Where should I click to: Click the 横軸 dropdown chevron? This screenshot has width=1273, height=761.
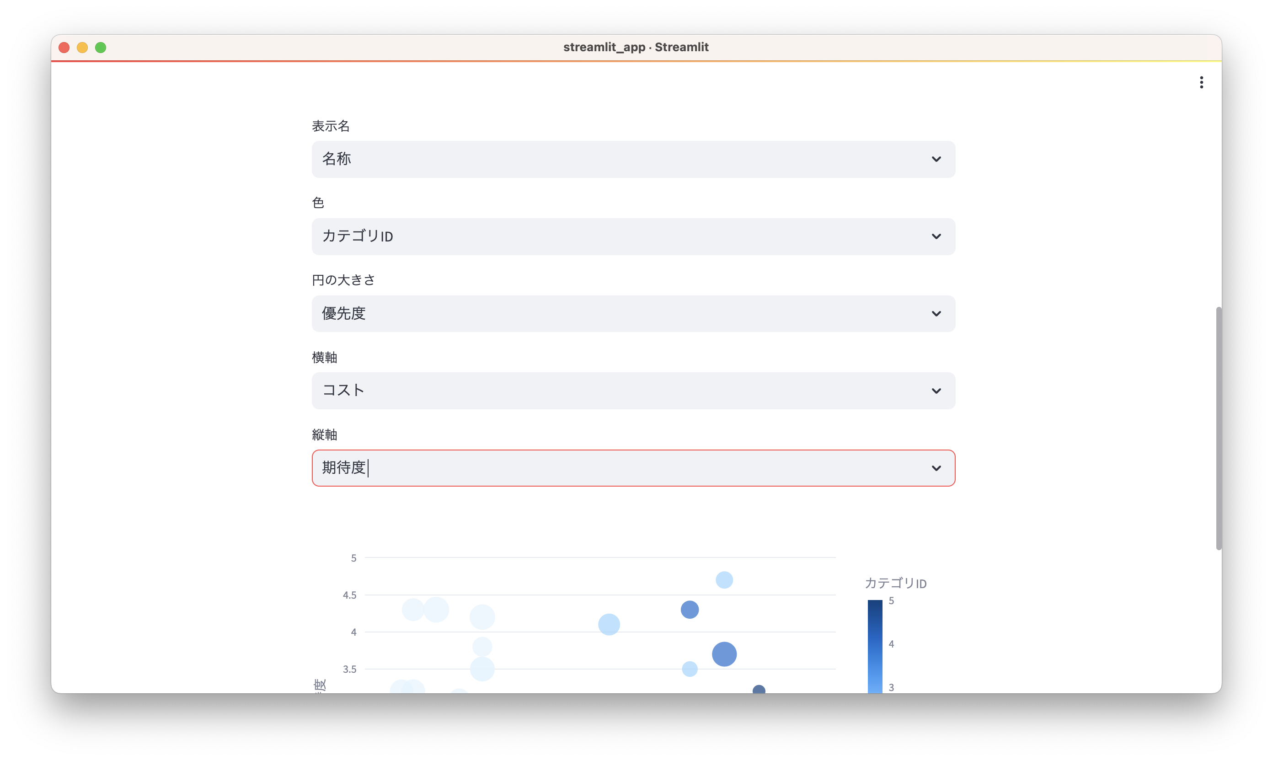click(936, 390)
